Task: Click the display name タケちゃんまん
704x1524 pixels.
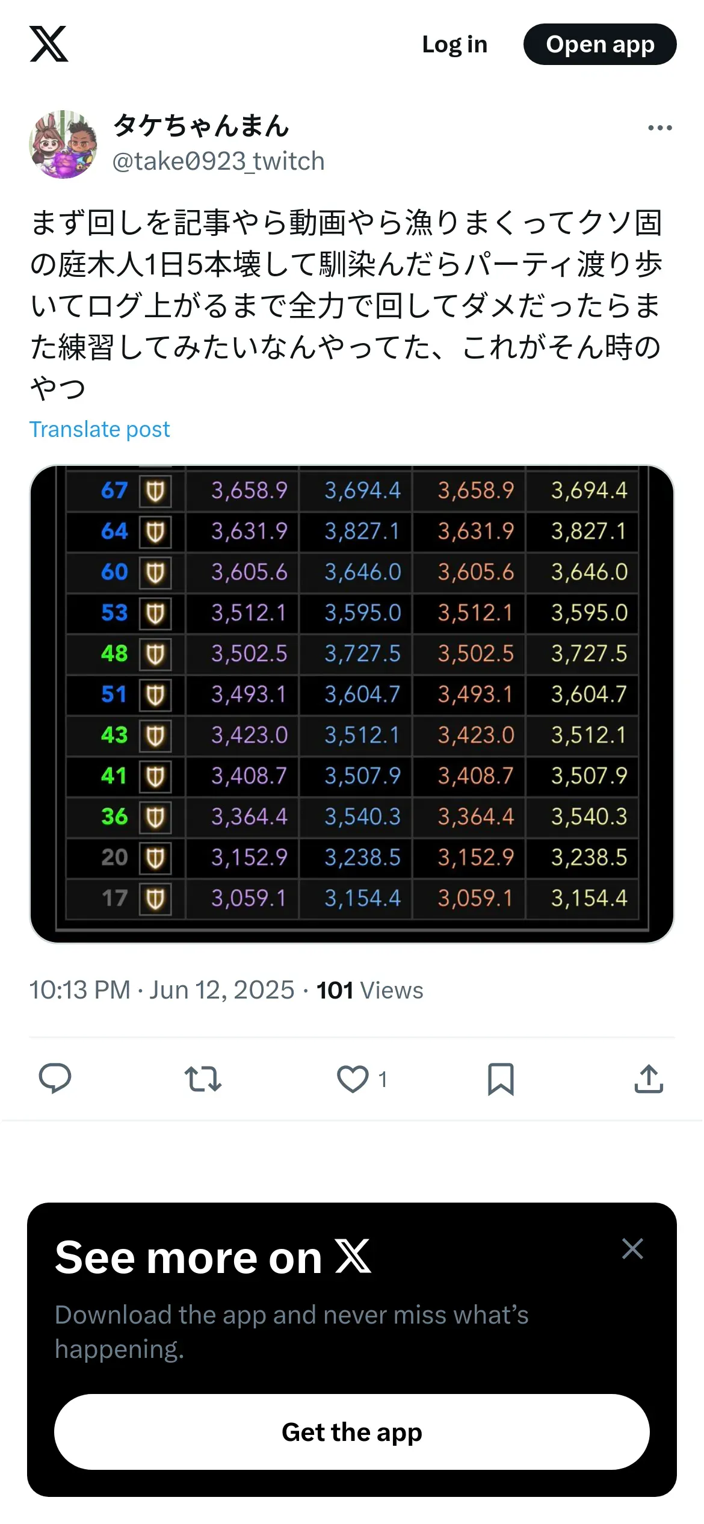Action: pyautogui.click(x=201, y=126)
